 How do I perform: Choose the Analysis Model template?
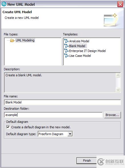pyautogui.click(x=79, y=41)
